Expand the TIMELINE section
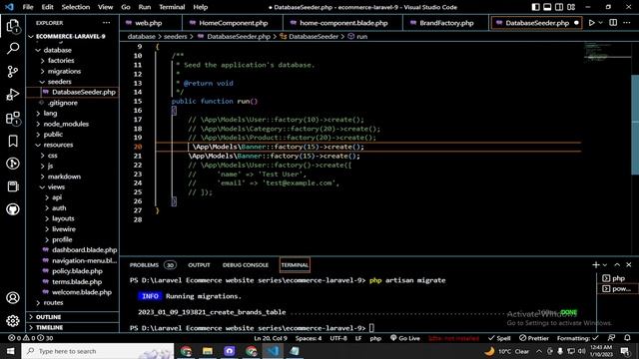 click(x=49, y=328)
